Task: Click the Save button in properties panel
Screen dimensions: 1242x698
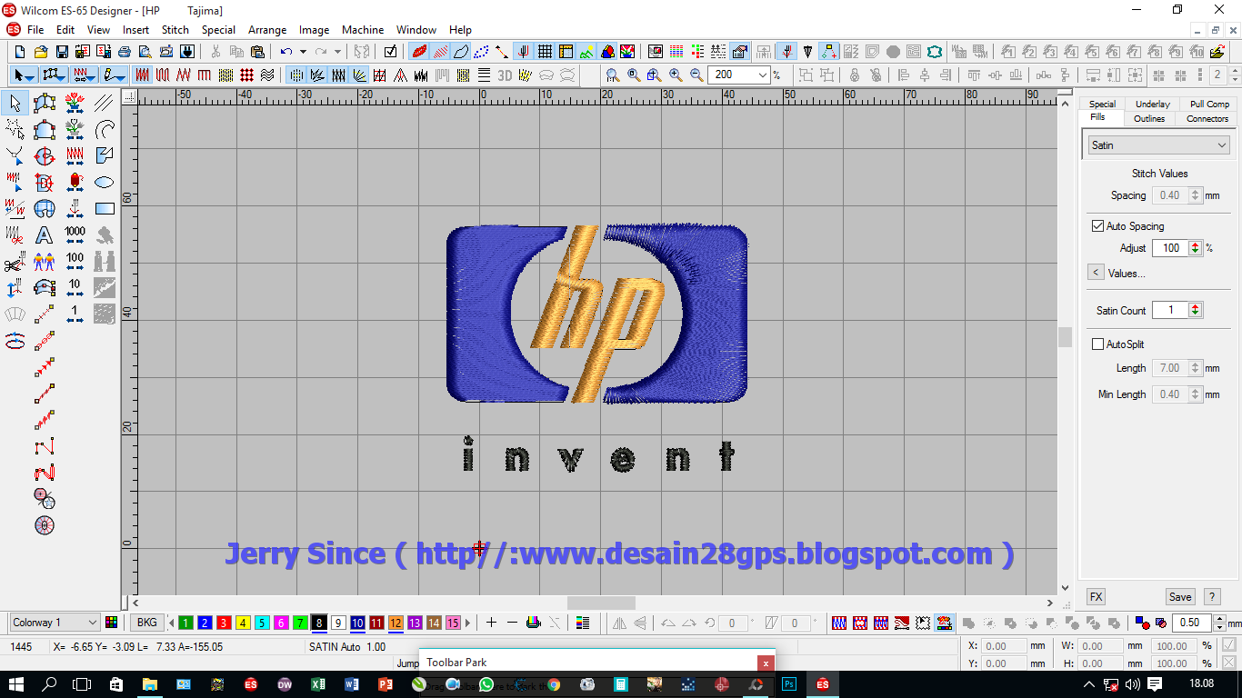Action: pos(1180,597)
